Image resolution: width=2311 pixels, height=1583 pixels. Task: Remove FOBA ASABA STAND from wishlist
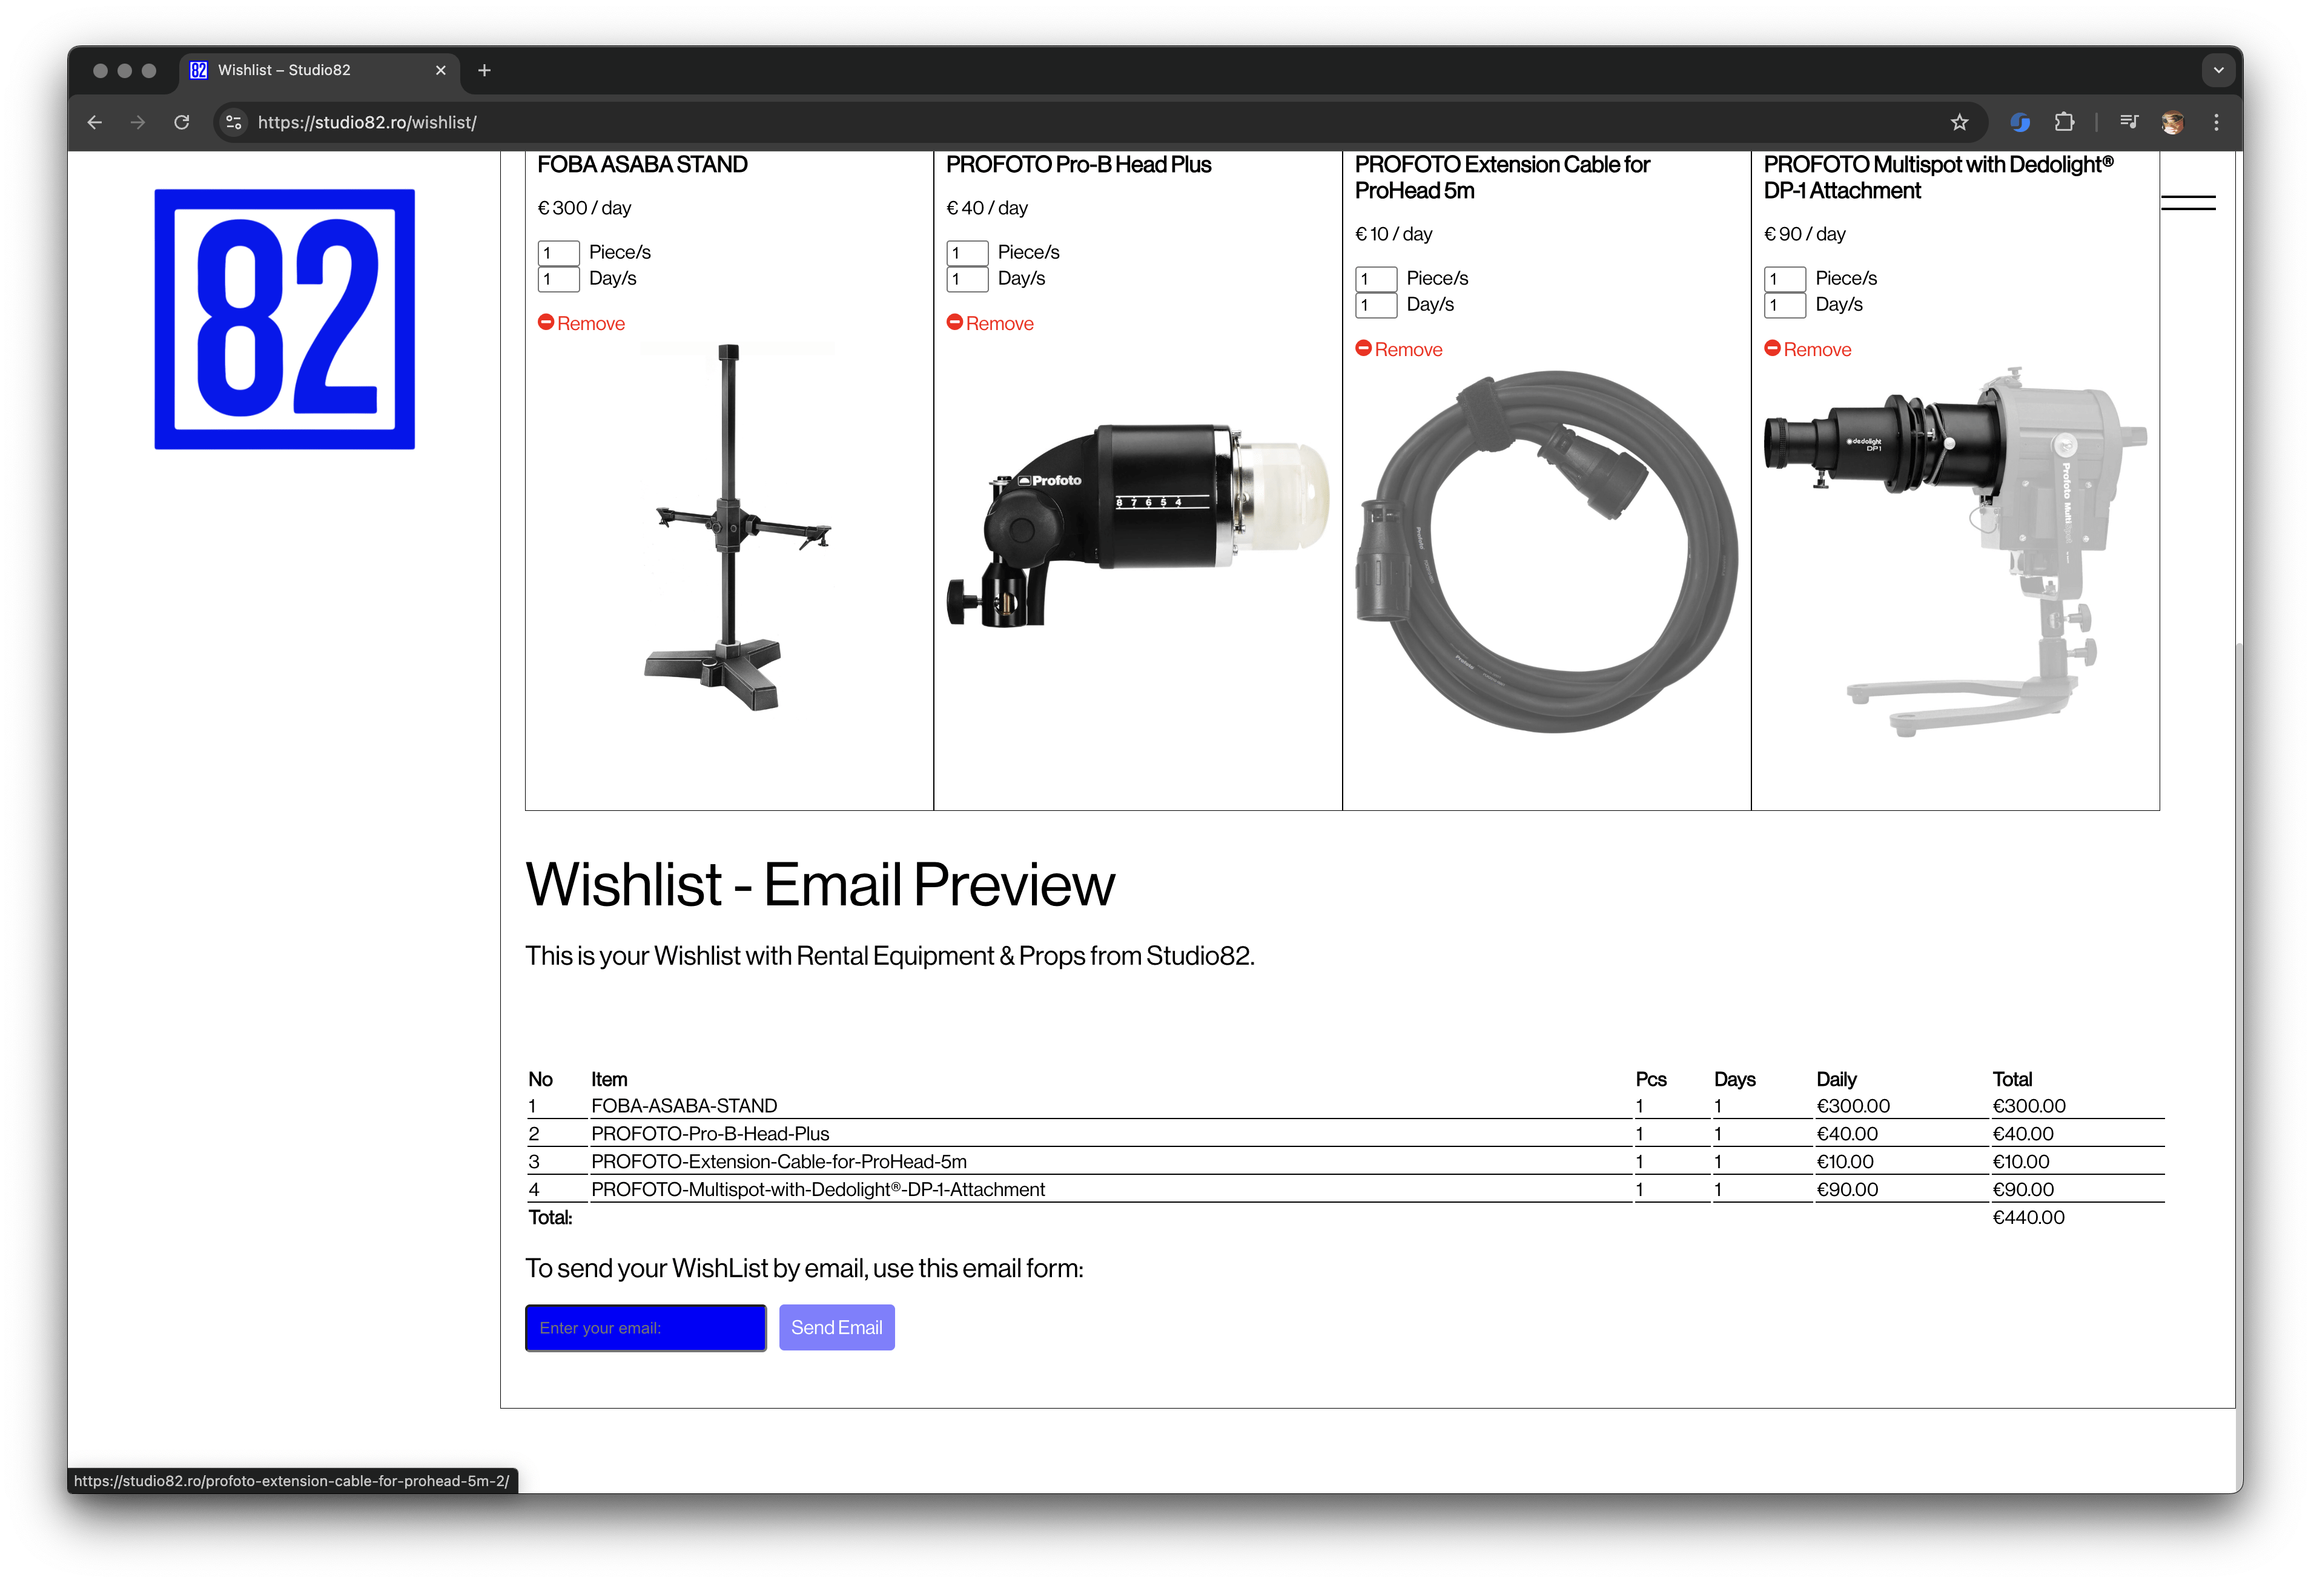(x=582, y=323)
